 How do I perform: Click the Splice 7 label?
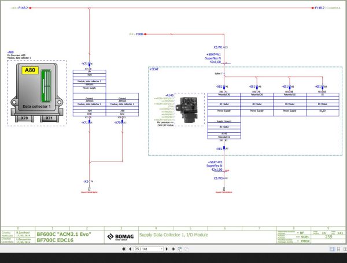219,74
